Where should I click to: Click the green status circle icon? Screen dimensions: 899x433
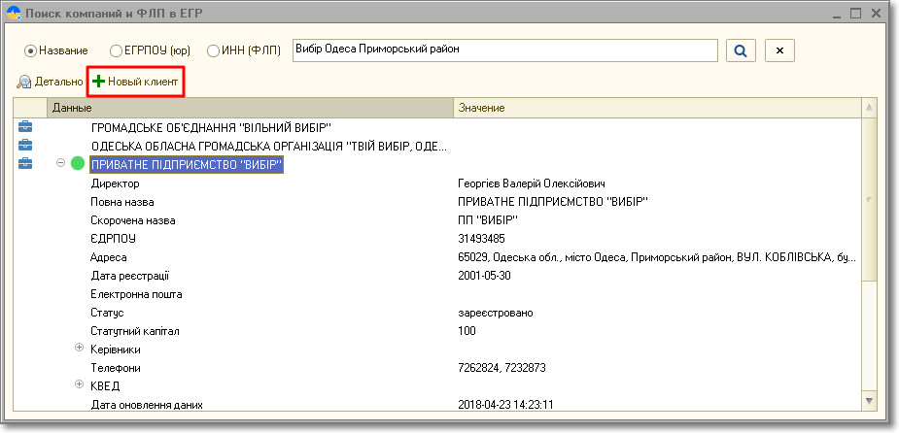point(78,165)
